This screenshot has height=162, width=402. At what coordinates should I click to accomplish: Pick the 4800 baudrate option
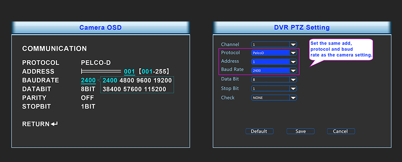(126, 80)
